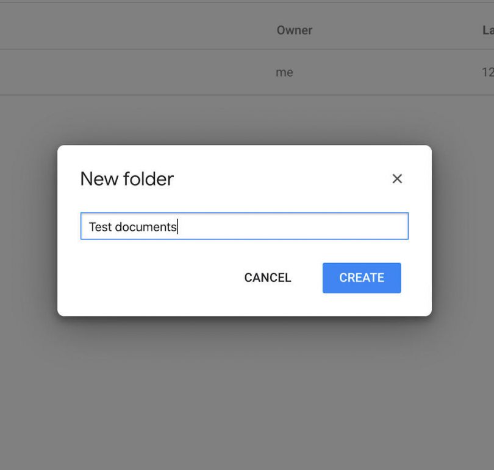Click inside the folder name input field
The width and height of the screenshot is (494, 470).
click(x=244, y=226)
